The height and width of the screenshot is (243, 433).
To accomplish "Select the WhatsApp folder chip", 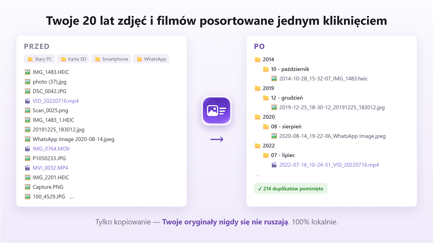I will 151,59.
